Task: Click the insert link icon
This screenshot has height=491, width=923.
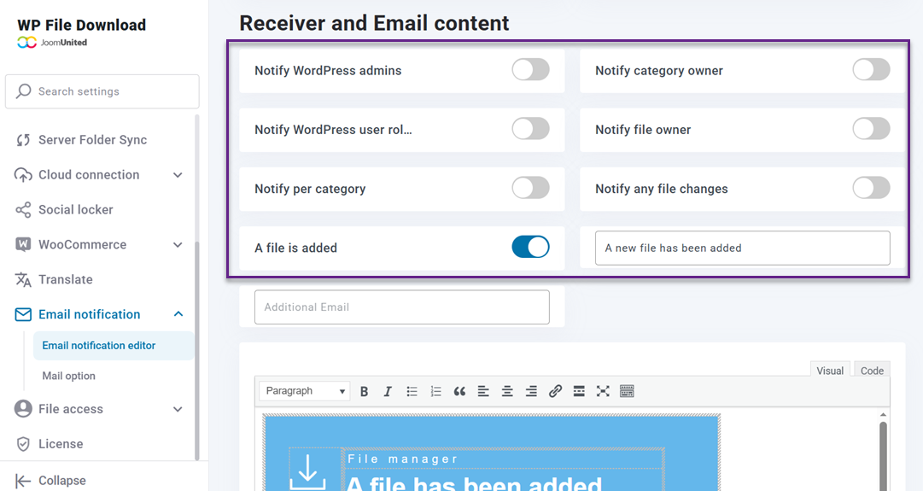Action: [555, 391]
